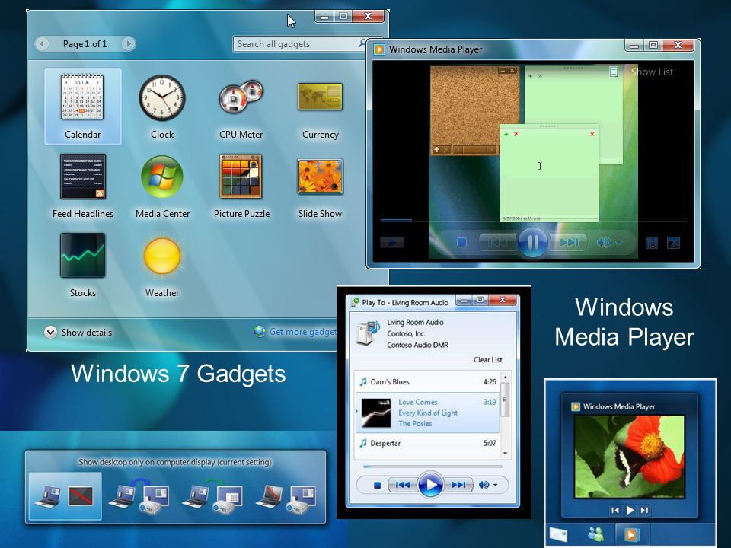The height and width of the screenshot is (548, 731).
Task: Expand Show details in gadget gallery
Action: click(x=78, y=333)
